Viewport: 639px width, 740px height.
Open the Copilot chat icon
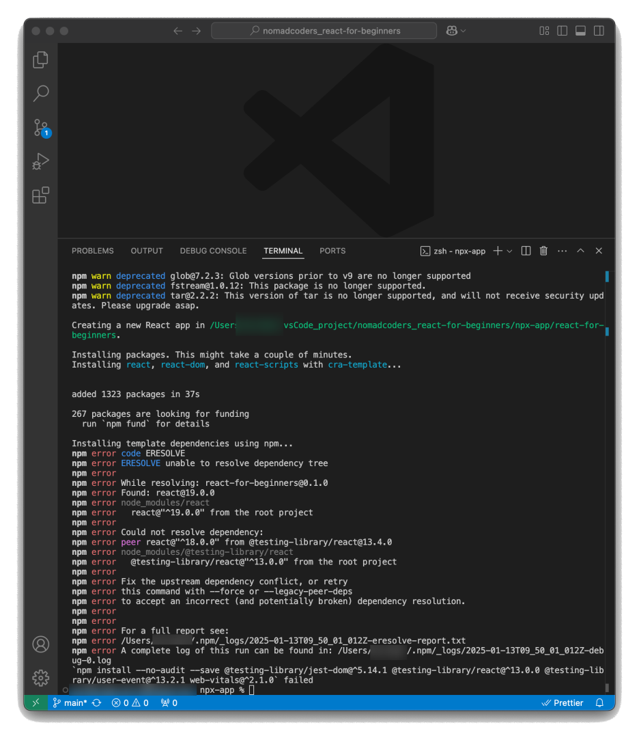(x=452, y=31)
